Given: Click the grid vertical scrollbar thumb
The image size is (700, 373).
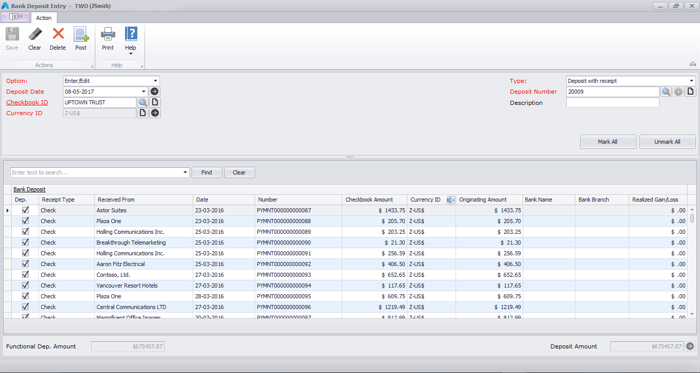Looking at the screenshot, I should coord(692,218).
